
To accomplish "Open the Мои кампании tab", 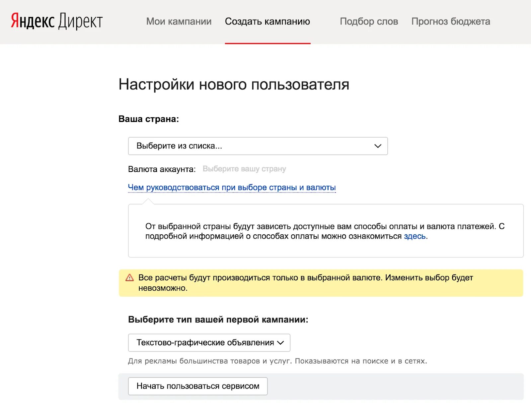I will click(x=179, y=22).
